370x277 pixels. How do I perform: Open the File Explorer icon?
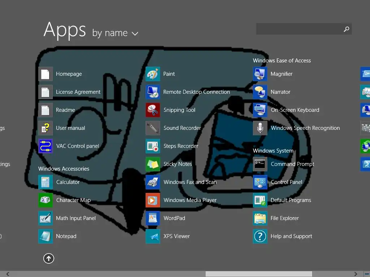pos(260,218)
